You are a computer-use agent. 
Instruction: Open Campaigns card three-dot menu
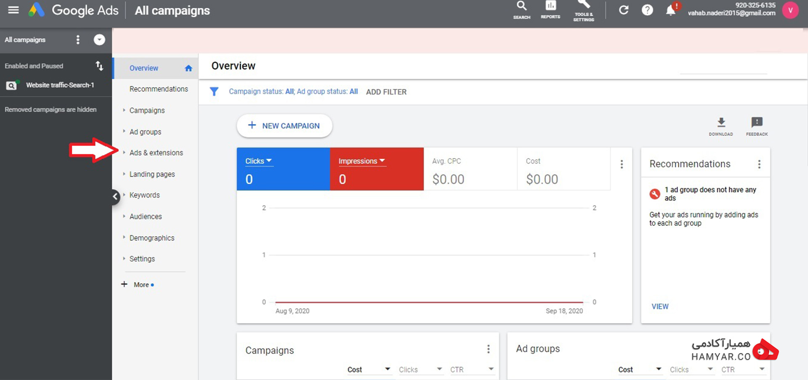[488, 349]
